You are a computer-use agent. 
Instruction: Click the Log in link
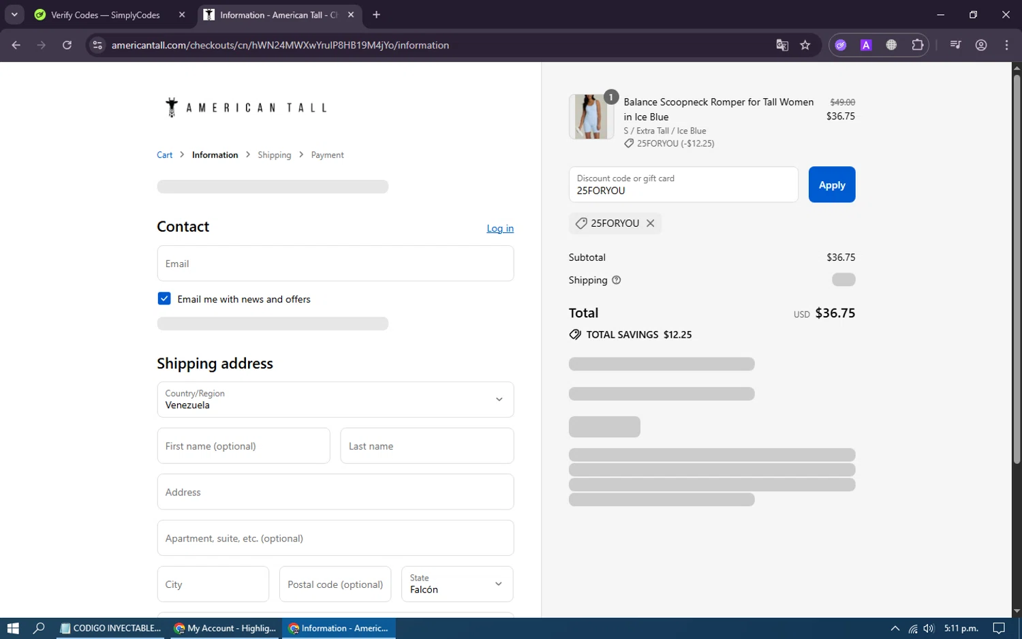[500, 228]
